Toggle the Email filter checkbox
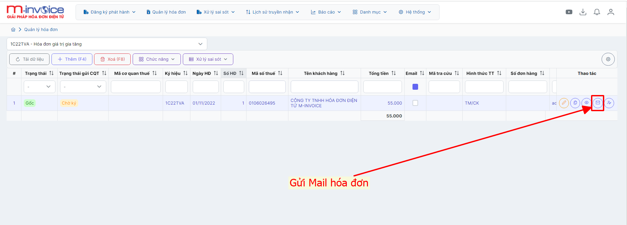This screenshot has height=225, width=627. [415, 87]
